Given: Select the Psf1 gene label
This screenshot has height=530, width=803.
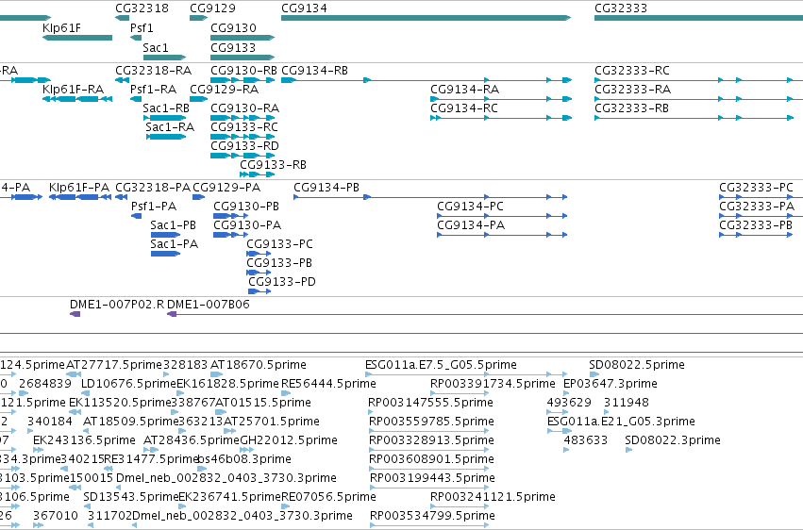Looking at the screenshot, I should click(x=142, y=28).
